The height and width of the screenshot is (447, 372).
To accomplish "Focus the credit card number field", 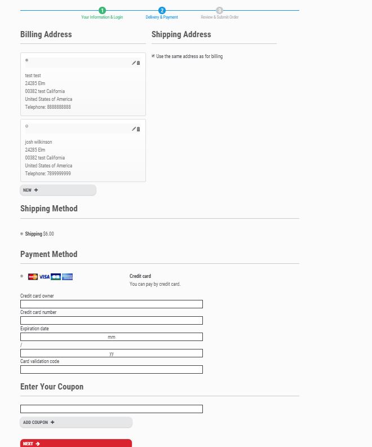I will click(x=111, y=320).
